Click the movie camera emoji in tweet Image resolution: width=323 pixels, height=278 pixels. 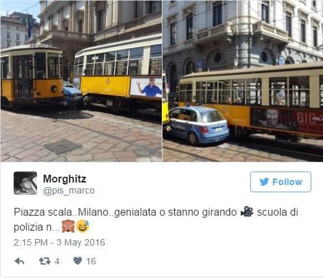(x=247, y=212)
